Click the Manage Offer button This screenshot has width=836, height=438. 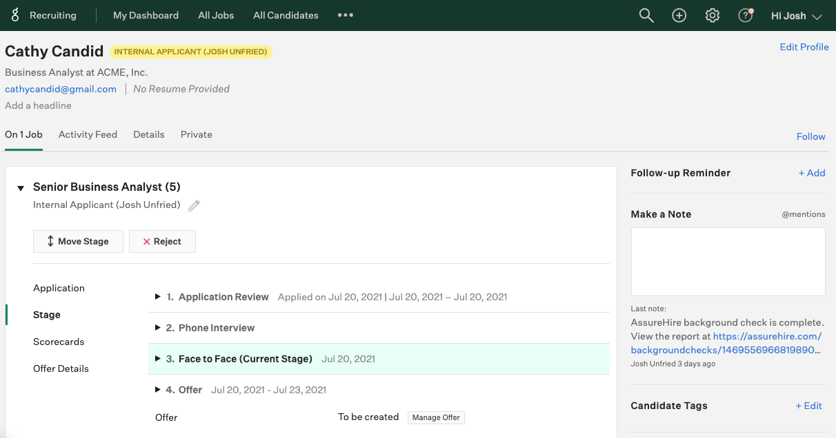pyautogui.click(x=436, y=417)
